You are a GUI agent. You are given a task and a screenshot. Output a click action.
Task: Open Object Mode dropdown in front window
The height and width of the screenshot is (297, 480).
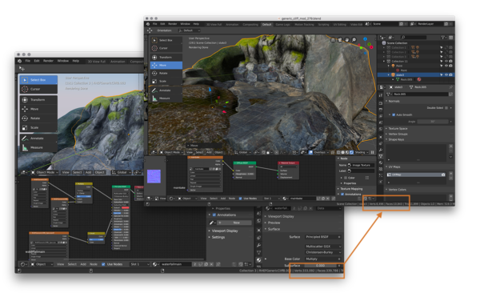pyautogui.click(x=172, y=152)
